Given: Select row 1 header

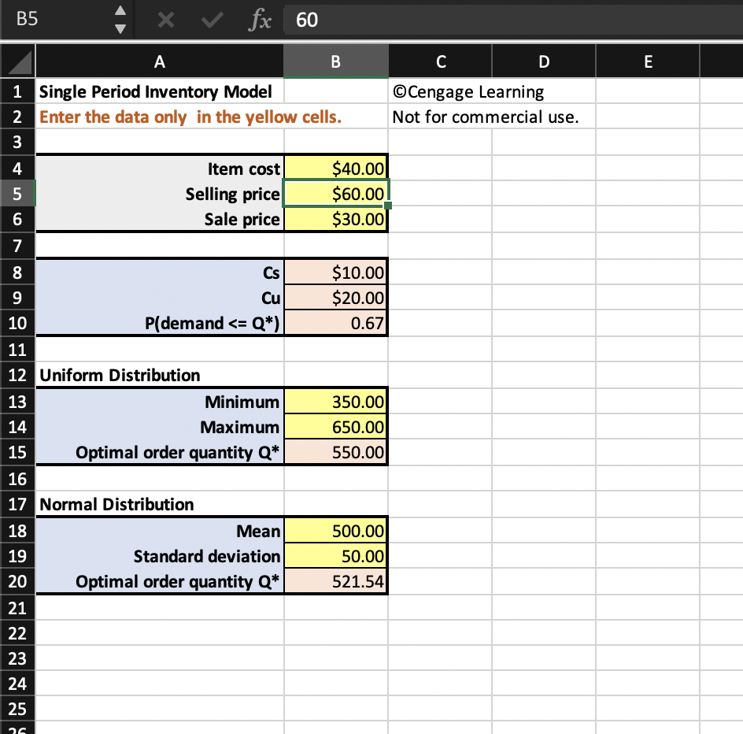Looking at the screenshot, I should point(17,91).
